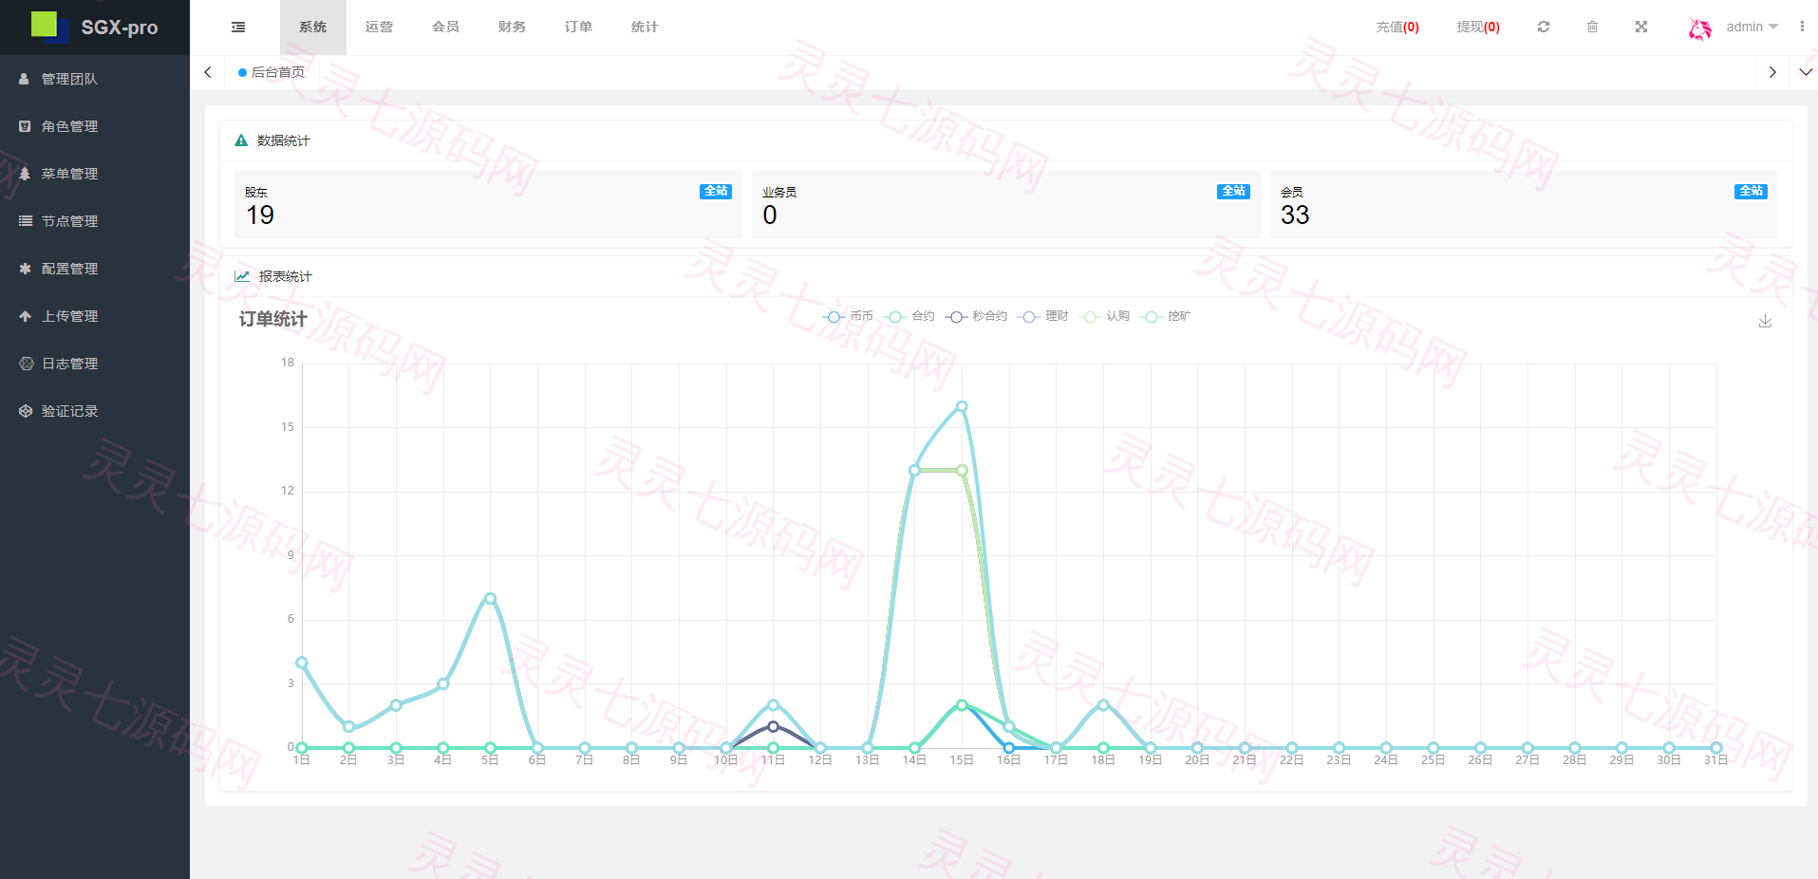Switch to the 会员 top menu
1818x879 pixels.
coord(445,27)
